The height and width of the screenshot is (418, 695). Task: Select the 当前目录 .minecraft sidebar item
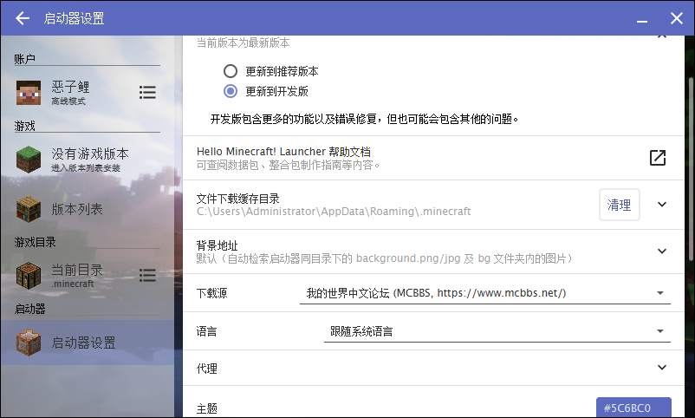pyautogui.click(x=87, y=276)
